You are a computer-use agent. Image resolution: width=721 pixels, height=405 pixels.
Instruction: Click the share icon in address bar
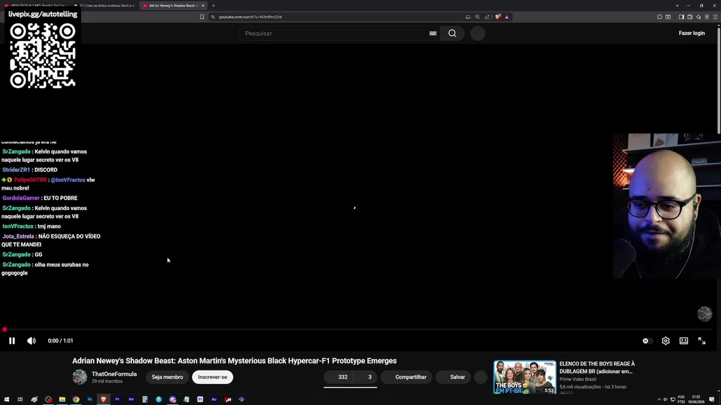tap(487, 17)
